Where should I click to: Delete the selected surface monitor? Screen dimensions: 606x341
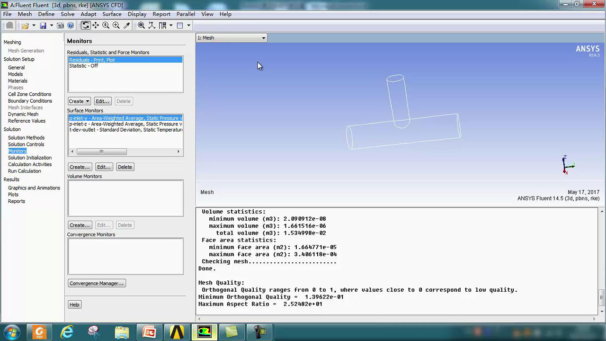coord(125,167)
